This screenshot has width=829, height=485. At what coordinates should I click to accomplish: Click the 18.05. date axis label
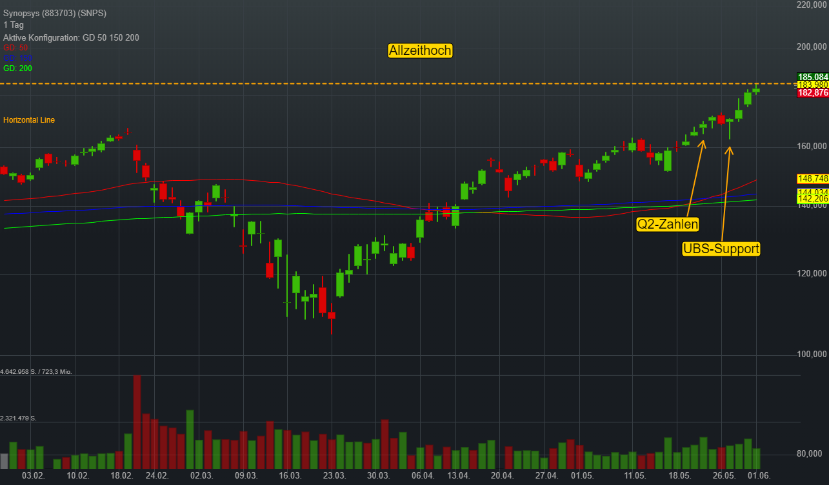coord(679,476)
